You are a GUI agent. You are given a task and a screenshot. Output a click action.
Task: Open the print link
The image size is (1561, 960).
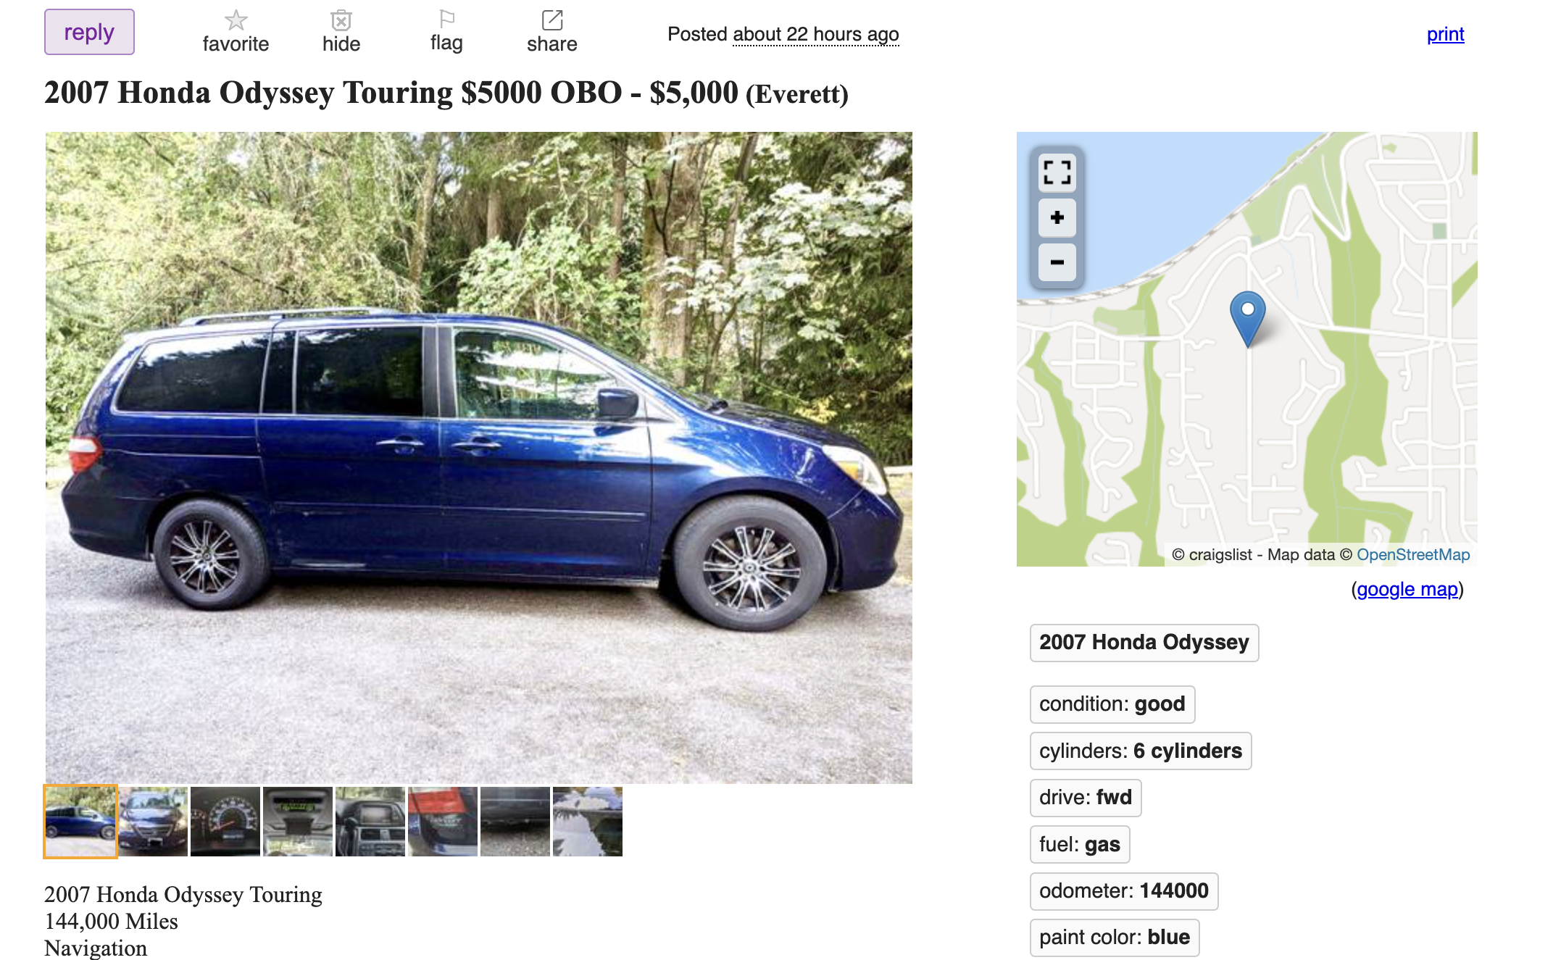[x=1445, y=34]
